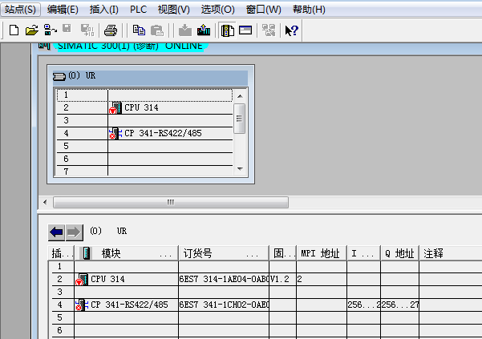Click the 订货号 column header
This screenshot has height=339, width=482.
[224, 253]
